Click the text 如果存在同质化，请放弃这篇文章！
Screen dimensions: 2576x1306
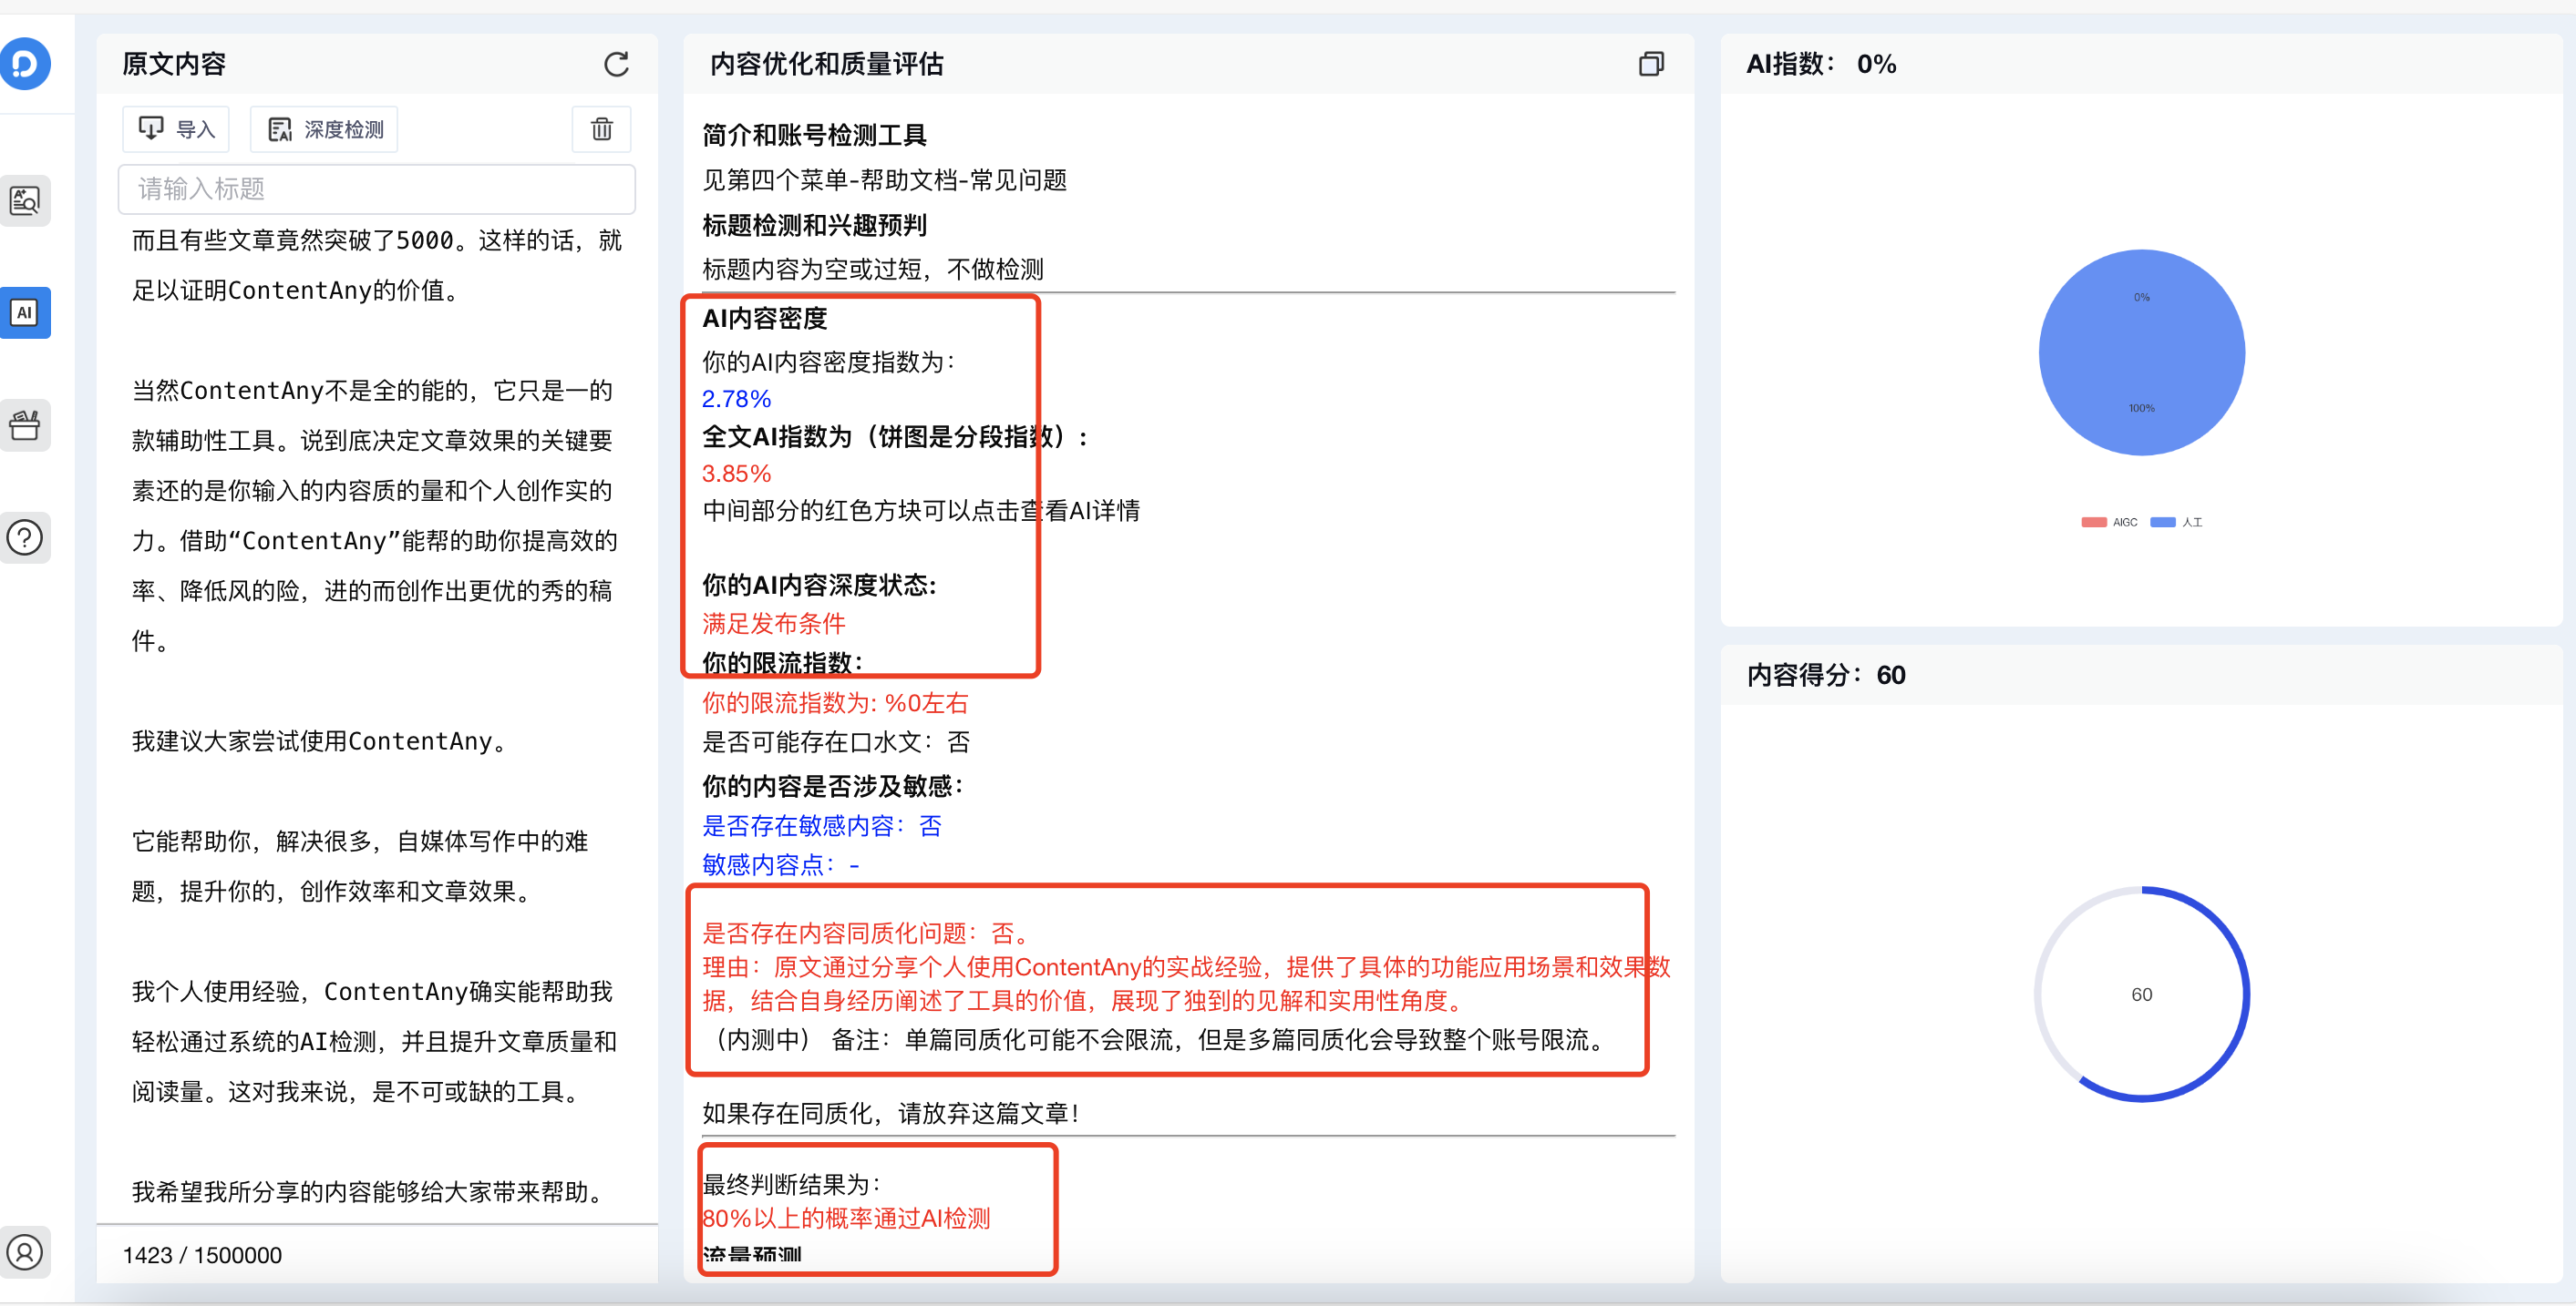(892, 1113)
